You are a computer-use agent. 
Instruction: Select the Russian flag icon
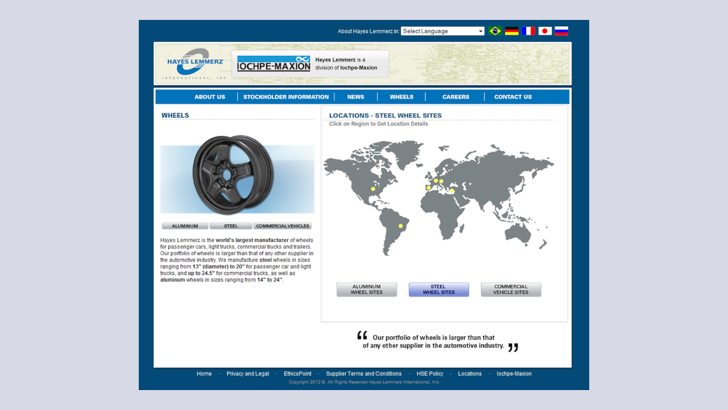click(561, 31)
